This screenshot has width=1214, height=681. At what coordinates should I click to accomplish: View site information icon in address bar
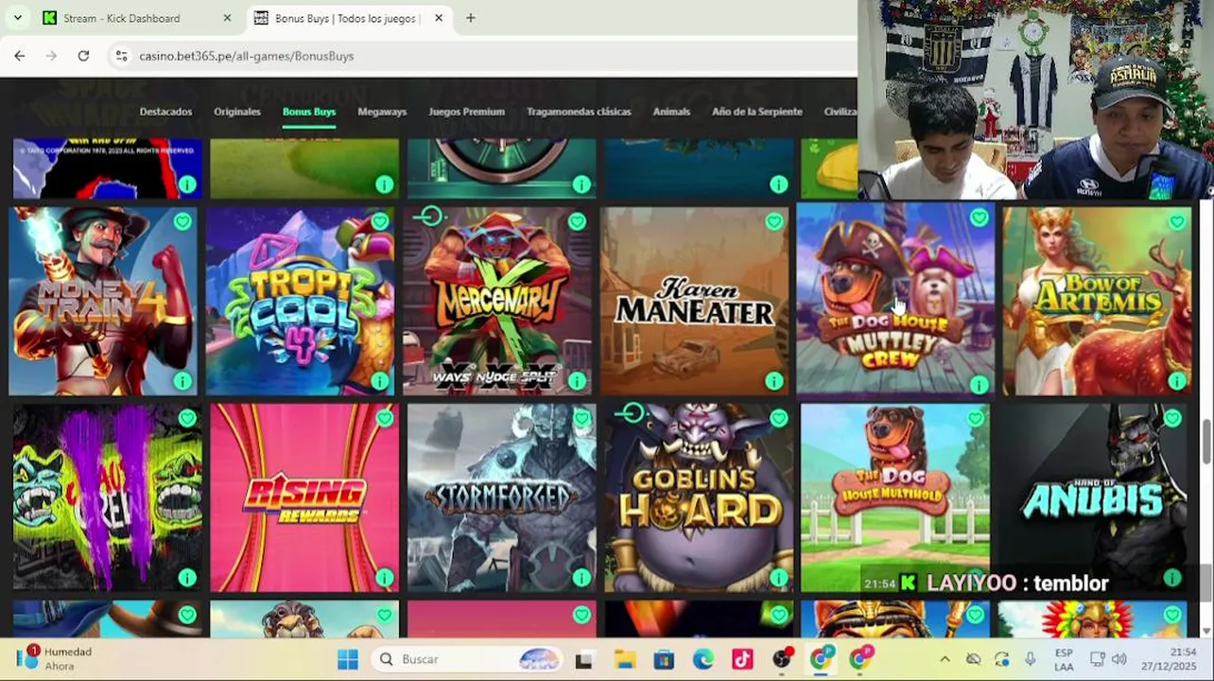point(121,56)
